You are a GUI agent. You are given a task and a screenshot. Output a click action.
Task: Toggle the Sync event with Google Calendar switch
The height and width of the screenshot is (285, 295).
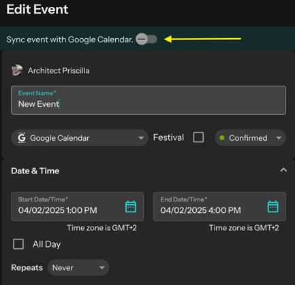click(146, 39)
